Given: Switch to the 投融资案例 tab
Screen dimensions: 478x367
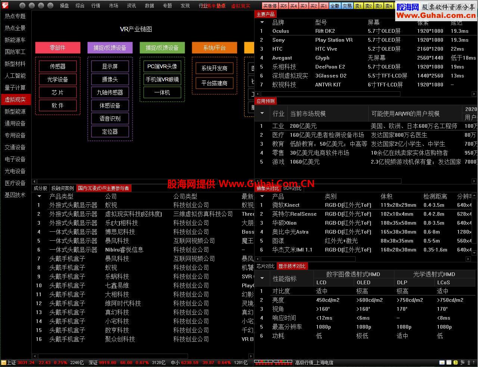Looking at the screenshot, I should pyautogui.click(x=63, y=188).
